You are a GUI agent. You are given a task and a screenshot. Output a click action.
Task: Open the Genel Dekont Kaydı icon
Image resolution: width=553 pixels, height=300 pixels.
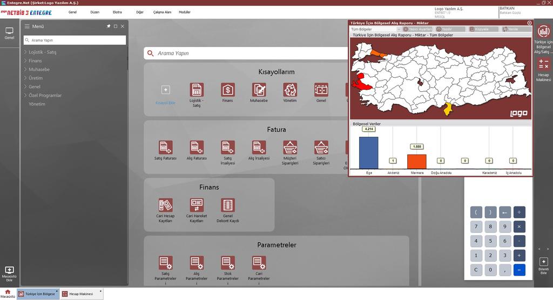click(228, 205)
